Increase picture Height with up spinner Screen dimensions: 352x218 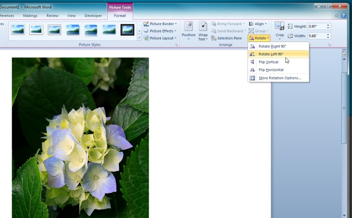pyautogui.click(x=328, y=25)
